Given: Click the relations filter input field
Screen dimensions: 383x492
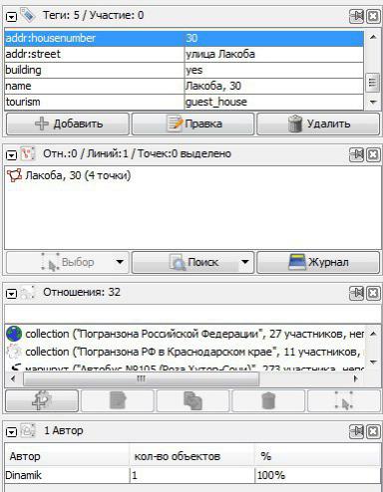Looking at the screenshot, I should 192,314.
